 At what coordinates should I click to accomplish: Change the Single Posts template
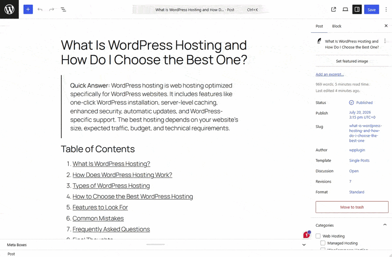tap(359, 161)
